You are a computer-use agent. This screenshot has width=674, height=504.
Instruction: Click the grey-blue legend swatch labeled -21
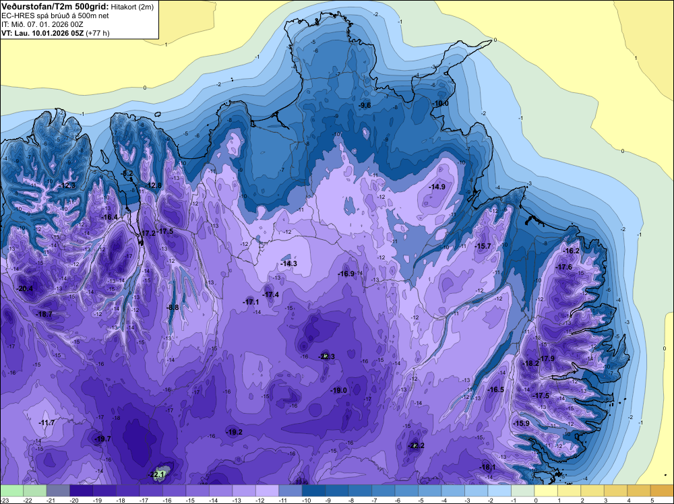coord(58,491)
